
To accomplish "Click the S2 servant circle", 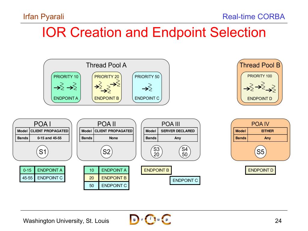I will 106,152.
